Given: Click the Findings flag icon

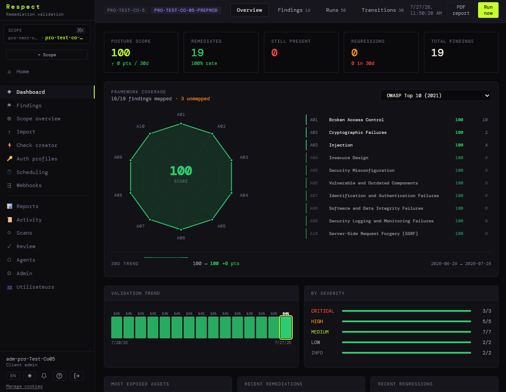Looking at the screenshot, I should tap(9, 106).
